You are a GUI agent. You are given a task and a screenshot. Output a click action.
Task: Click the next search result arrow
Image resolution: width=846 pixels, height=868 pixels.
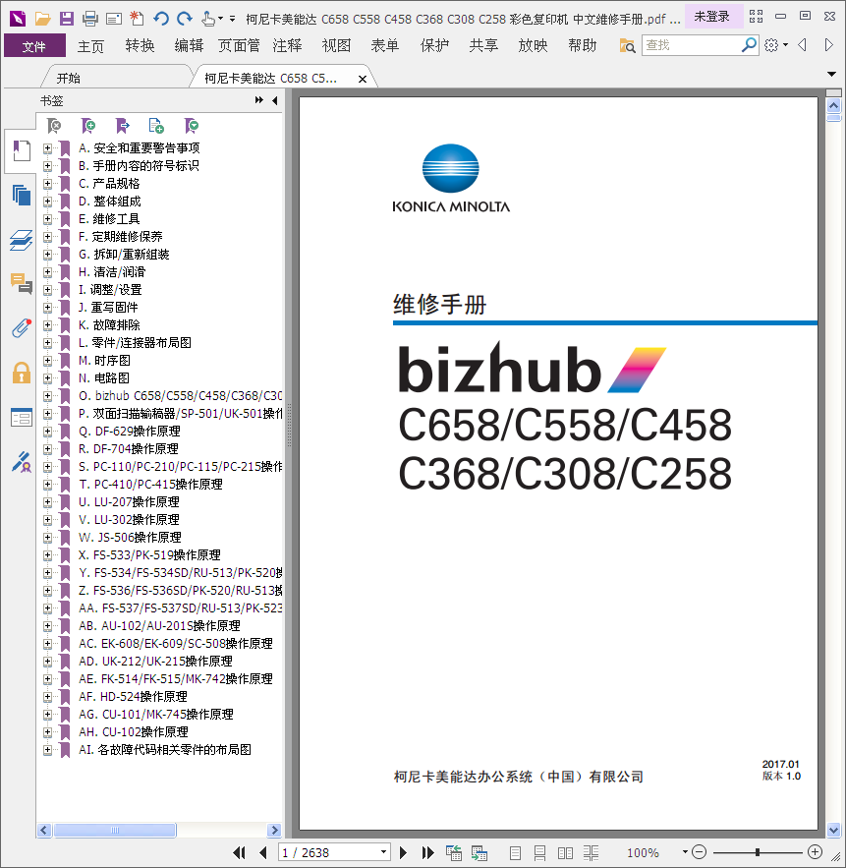tap(828, 45)
